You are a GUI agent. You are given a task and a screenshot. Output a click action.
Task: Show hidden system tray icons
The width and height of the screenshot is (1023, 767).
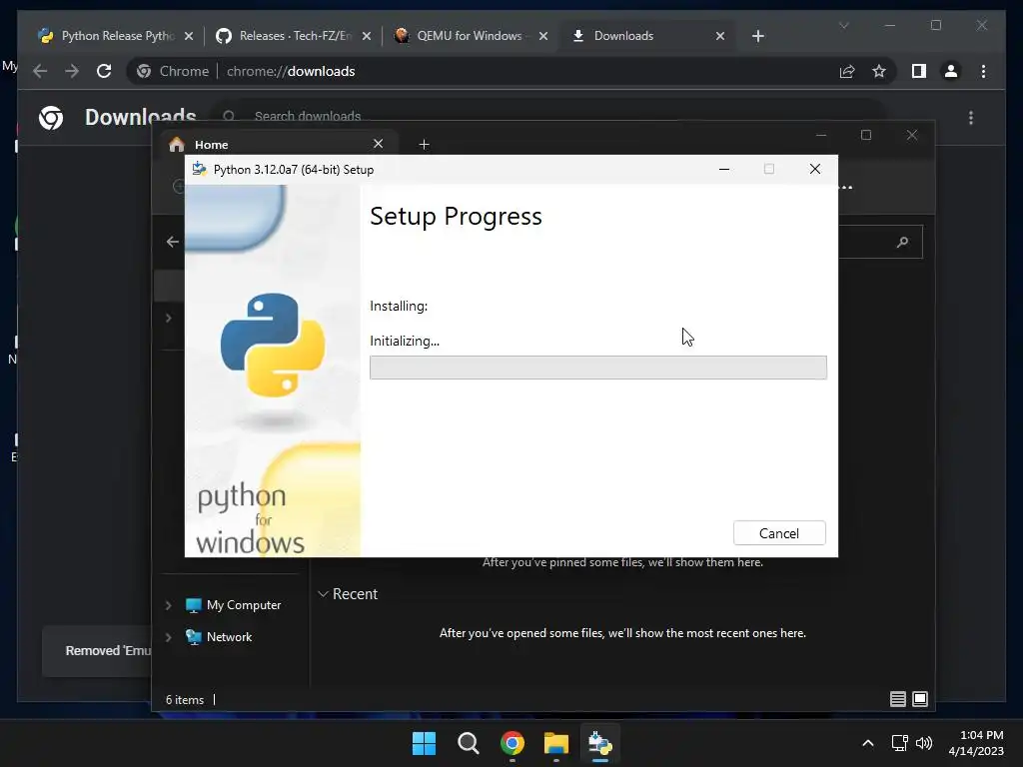(868, 743)
